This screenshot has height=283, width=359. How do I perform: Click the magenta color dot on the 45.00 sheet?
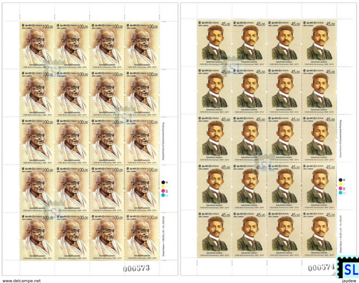(x=341, y=188)
